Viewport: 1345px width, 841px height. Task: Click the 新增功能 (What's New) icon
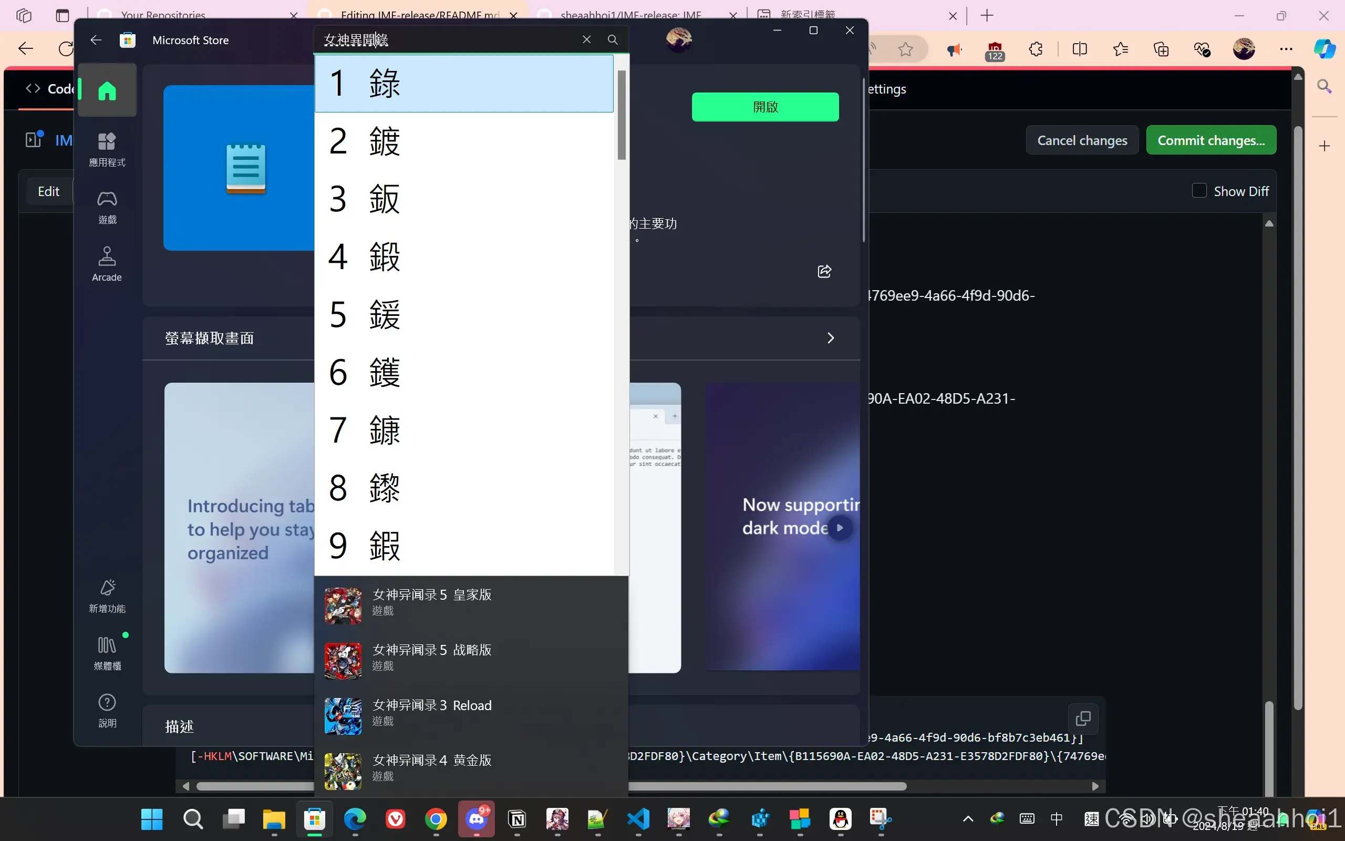[x=107, y=595]
